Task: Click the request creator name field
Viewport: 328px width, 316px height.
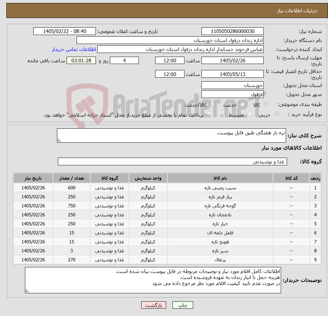Action: [180, 49]
